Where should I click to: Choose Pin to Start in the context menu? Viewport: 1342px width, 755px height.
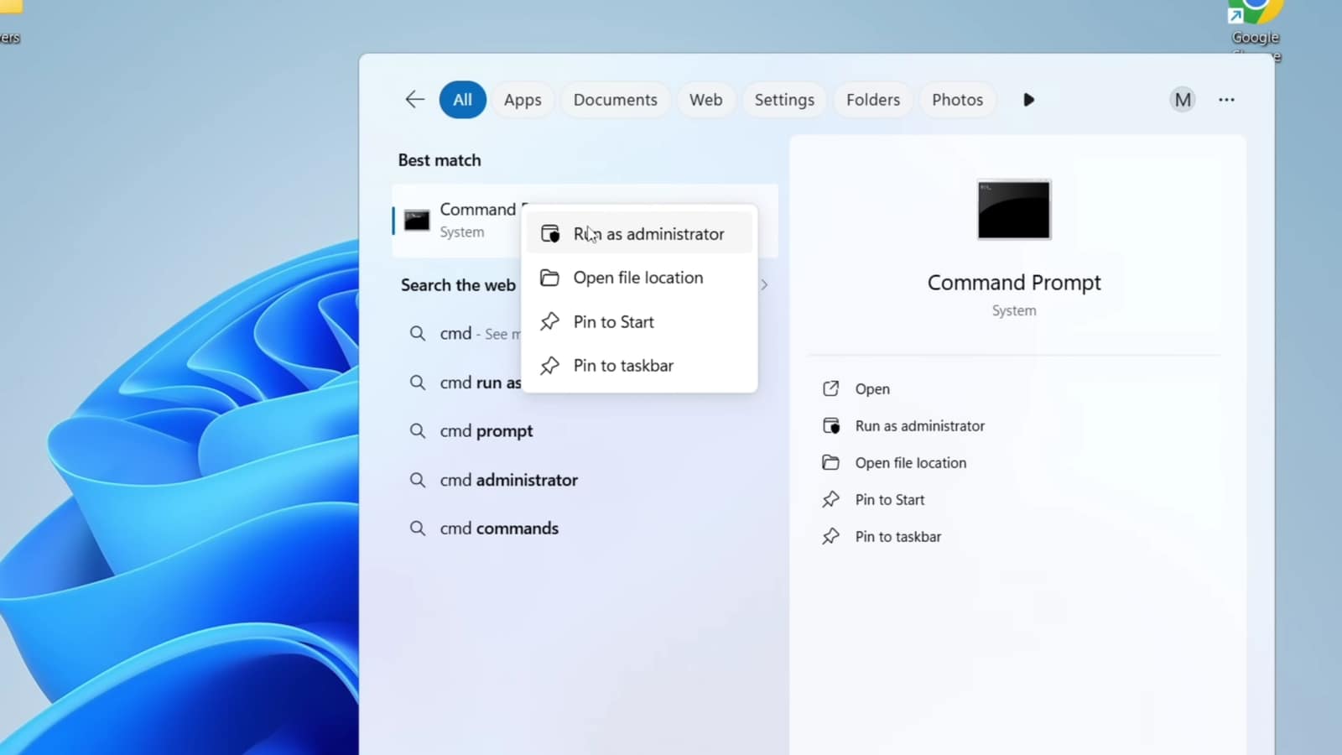pos(639,322)
